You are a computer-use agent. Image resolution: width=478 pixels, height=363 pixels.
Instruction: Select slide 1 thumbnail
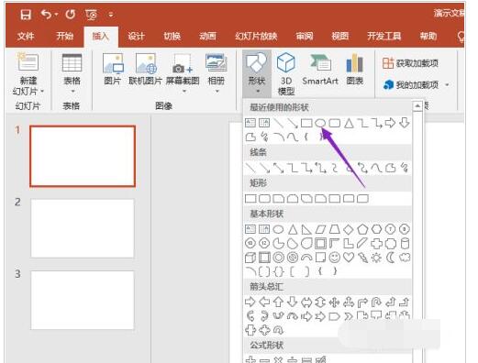(x=83, y=156)
